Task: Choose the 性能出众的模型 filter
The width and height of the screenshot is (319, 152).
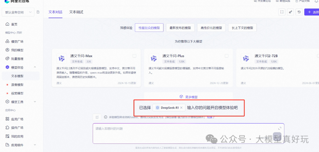Action: (x=149, y=28)
